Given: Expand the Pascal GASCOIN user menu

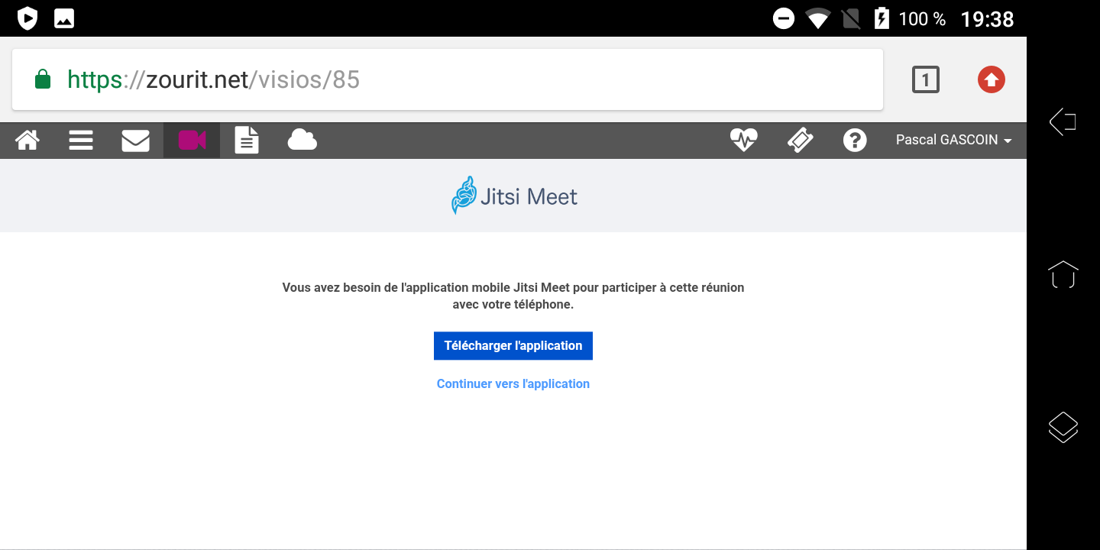Looking at the screenshot, I should [953, 141].
